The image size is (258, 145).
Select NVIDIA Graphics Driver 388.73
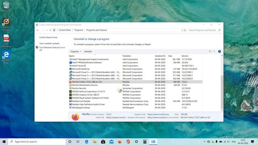(x=135, y=95)
